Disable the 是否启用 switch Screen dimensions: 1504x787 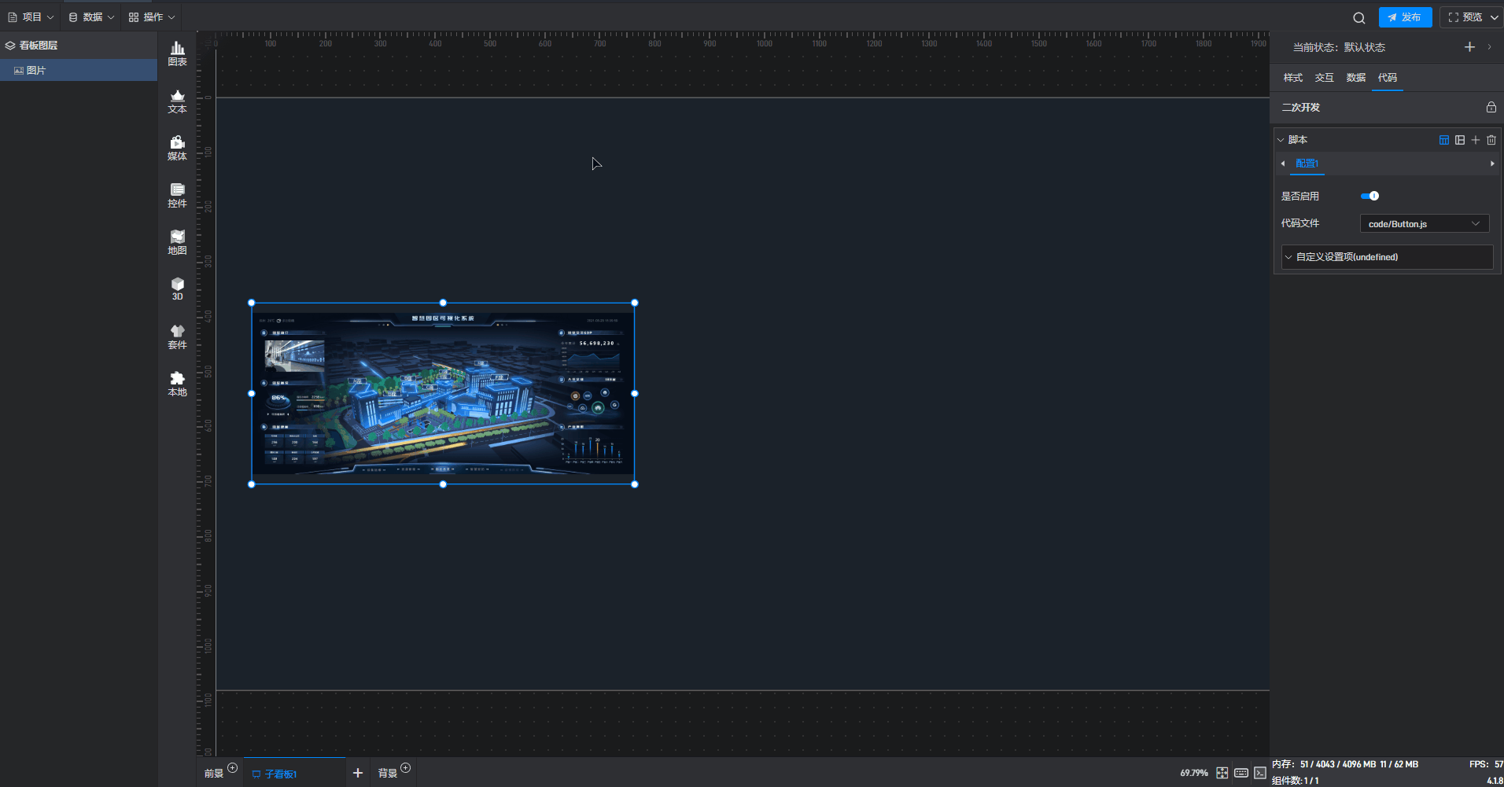pos(1369,196)
